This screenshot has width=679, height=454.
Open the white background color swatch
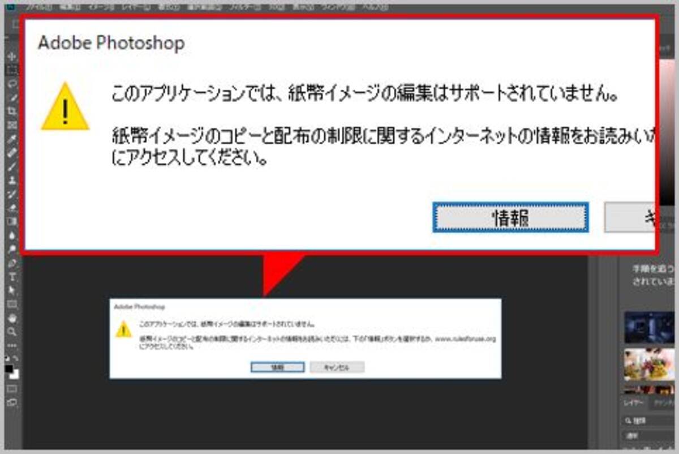(x=15, y=374)
